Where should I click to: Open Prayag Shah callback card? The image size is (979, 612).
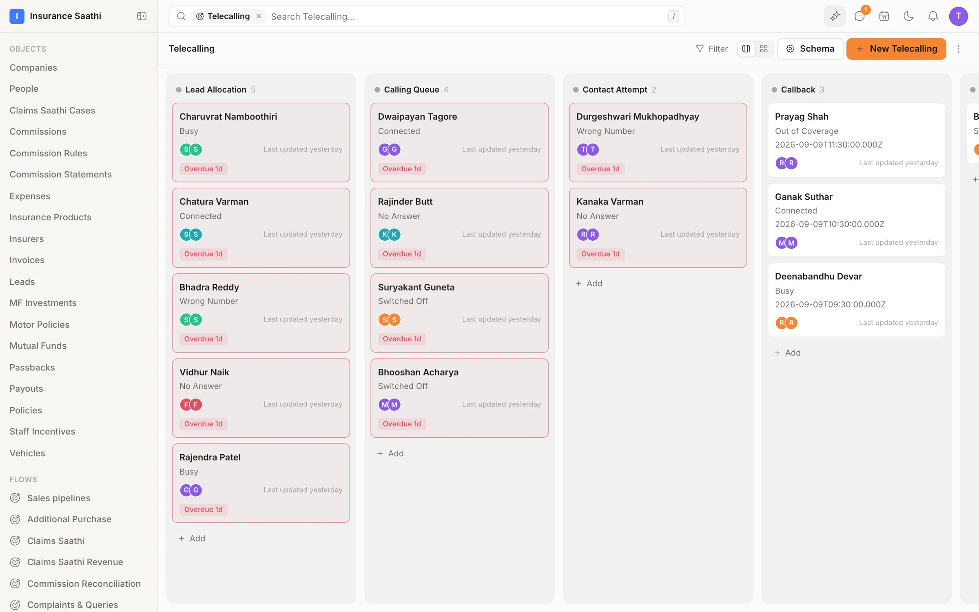point(856,140)
